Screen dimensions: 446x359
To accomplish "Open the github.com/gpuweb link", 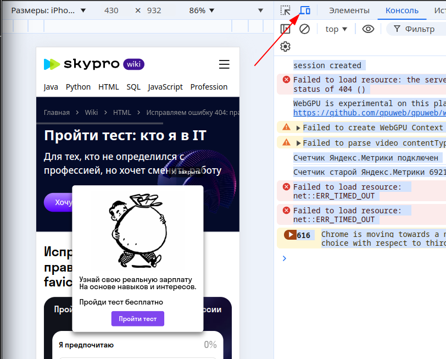I will tap(369, 113).
